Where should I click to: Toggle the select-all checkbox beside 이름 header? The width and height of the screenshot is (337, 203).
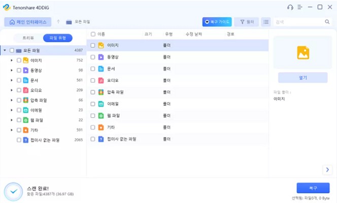(x=93, y=34)
